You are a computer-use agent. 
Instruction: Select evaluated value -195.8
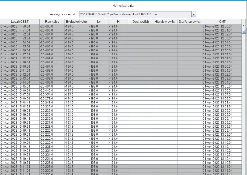69,90
